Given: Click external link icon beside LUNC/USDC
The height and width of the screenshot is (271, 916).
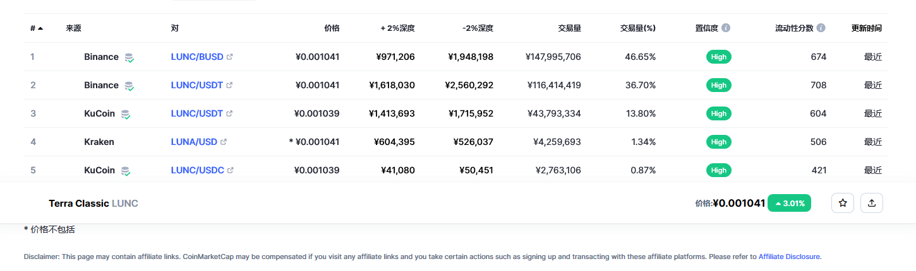Looking at the screenshot, I should coord(230,170).
